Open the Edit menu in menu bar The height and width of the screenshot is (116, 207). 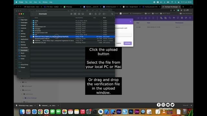pos(31,2)
